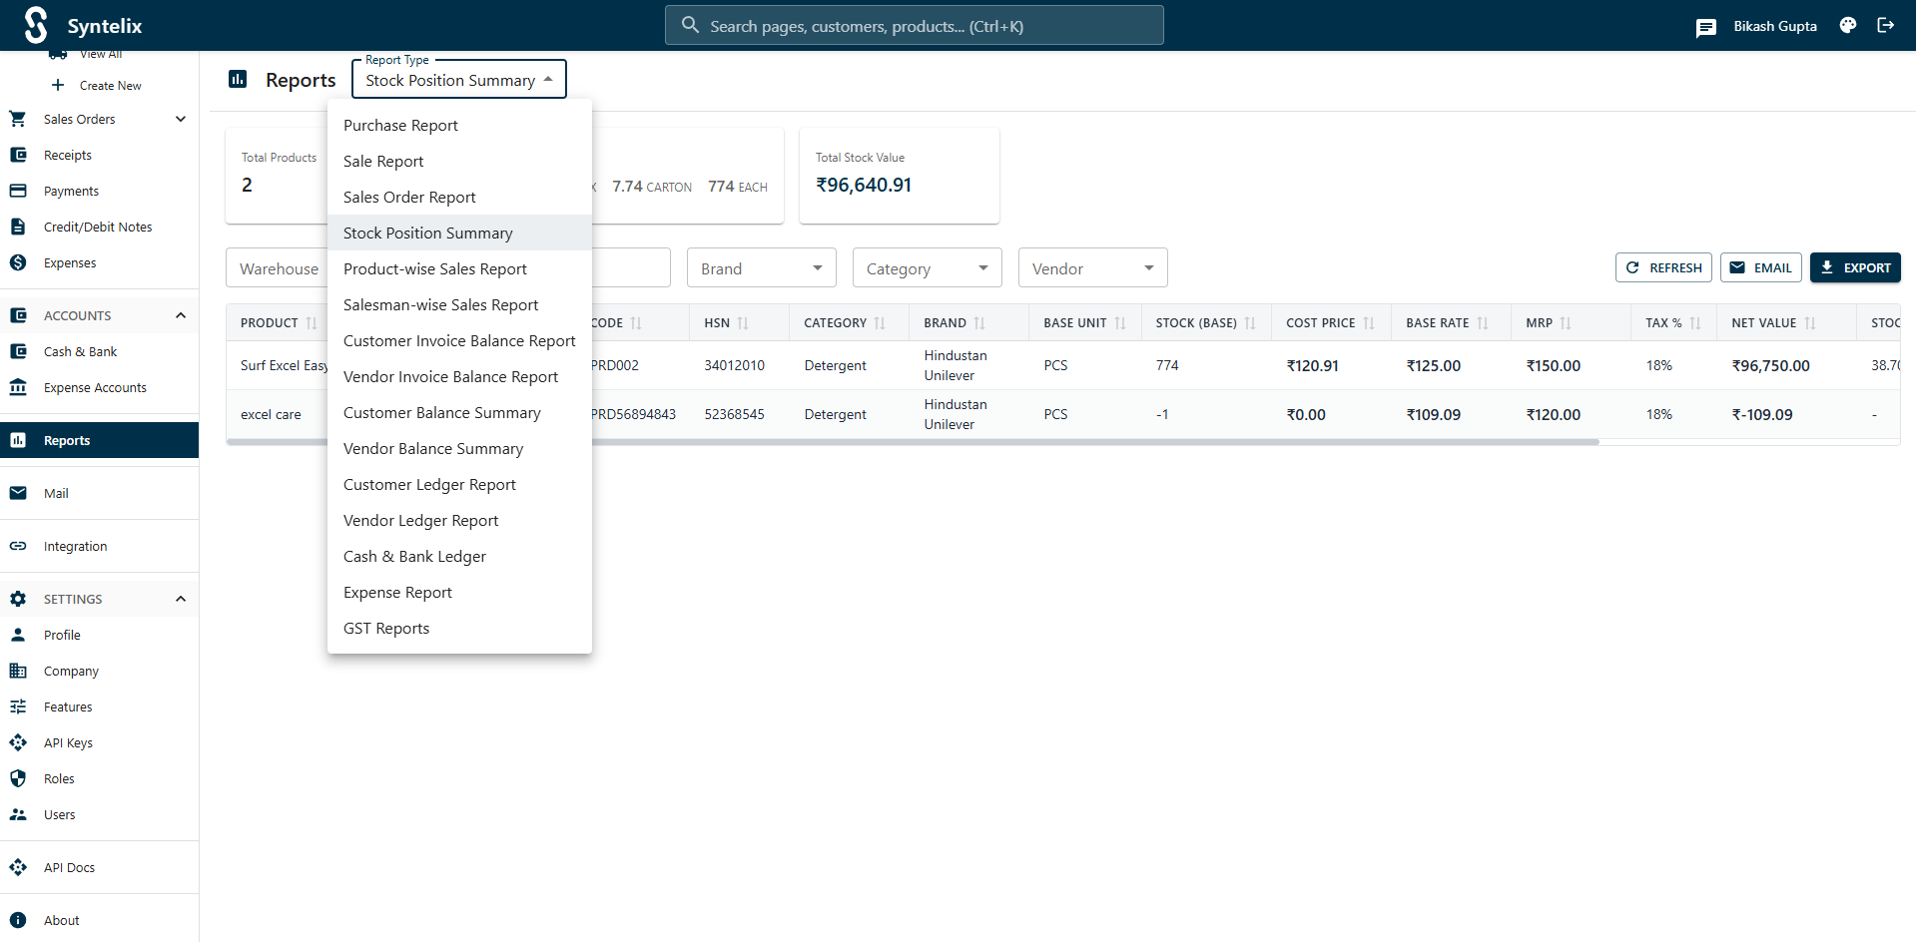Expand the Vendor filter dropdown
Viewport: 1916px width, 942px height.
click(x=1092, y=267)
